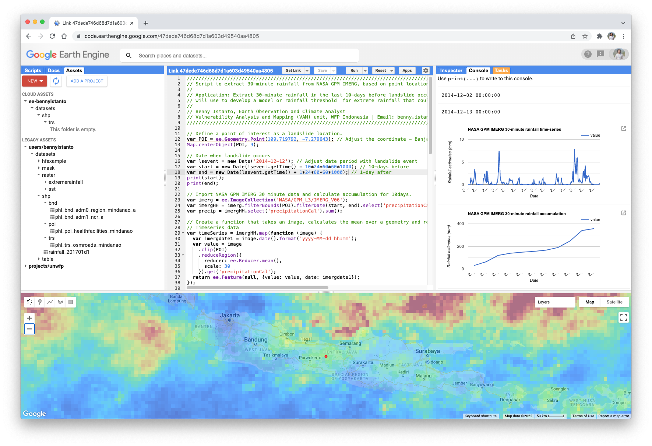Click ADD A PROJECT button

pyautogui.click(x=87, y=81)
